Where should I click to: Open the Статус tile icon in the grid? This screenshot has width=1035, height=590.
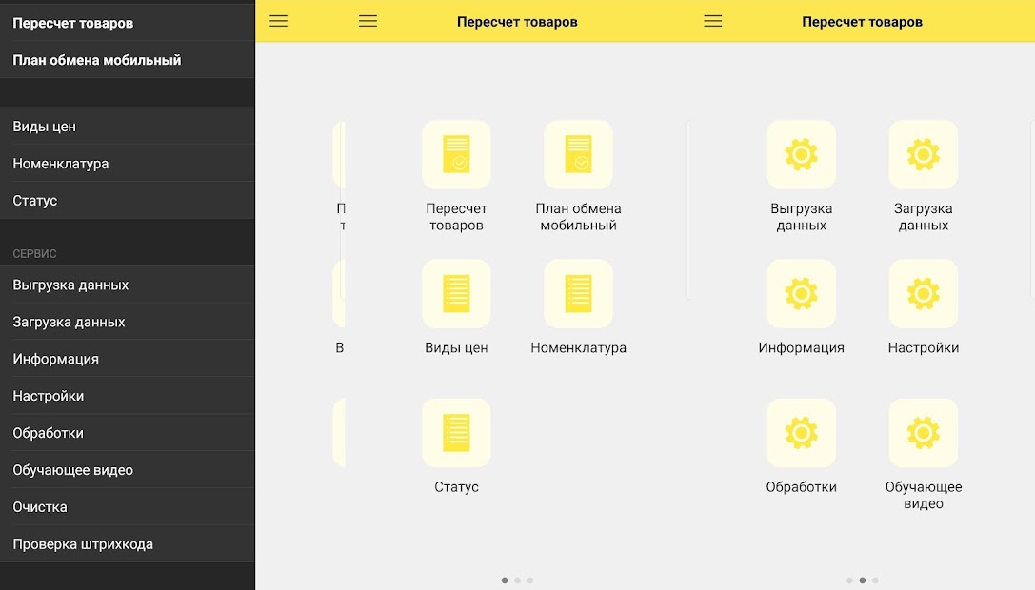456,433
